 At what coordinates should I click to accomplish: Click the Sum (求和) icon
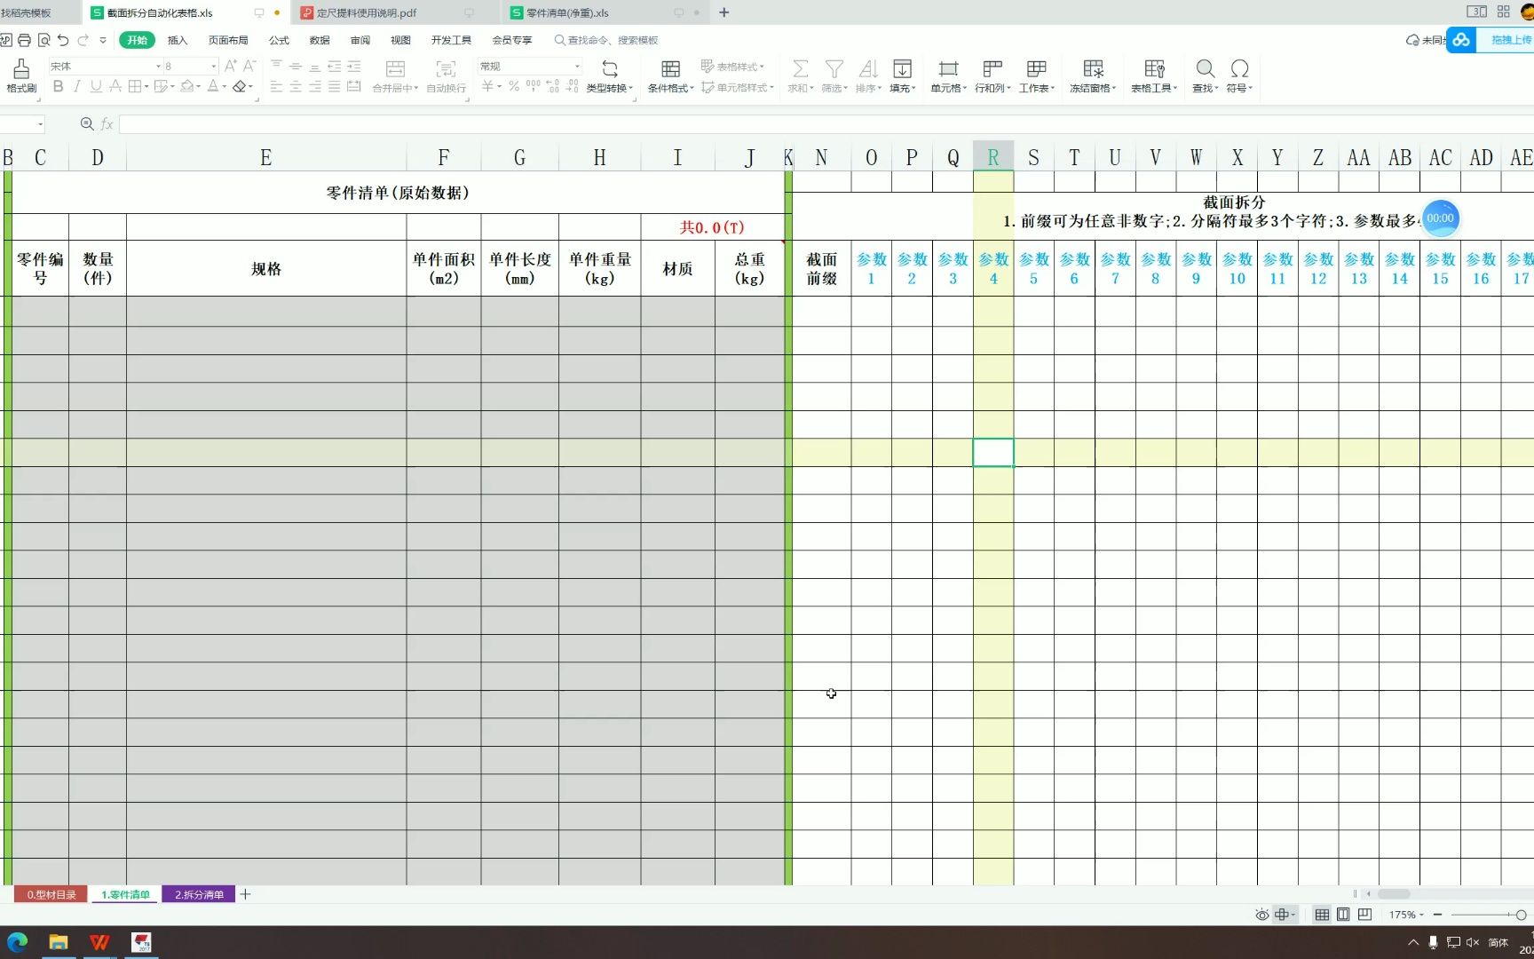(800, 68)
